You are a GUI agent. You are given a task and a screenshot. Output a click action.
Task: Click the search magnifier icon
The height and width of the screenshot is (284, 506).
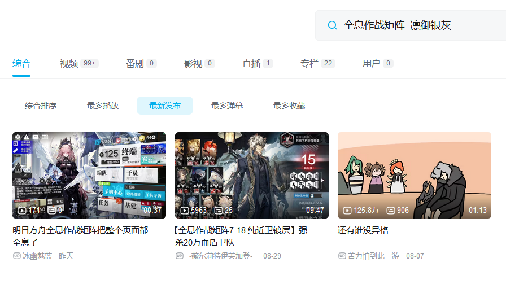[x=332, y=25]
